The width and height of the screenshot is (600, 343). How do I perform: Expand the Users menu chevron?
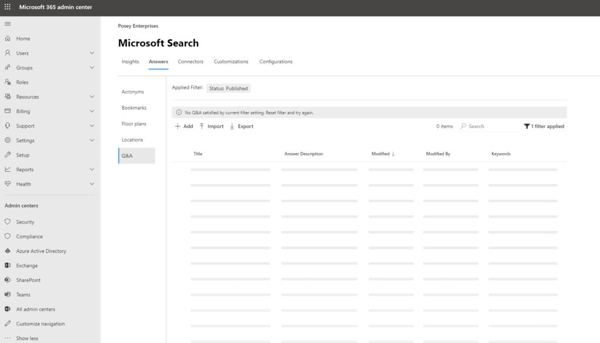point(92,53)
